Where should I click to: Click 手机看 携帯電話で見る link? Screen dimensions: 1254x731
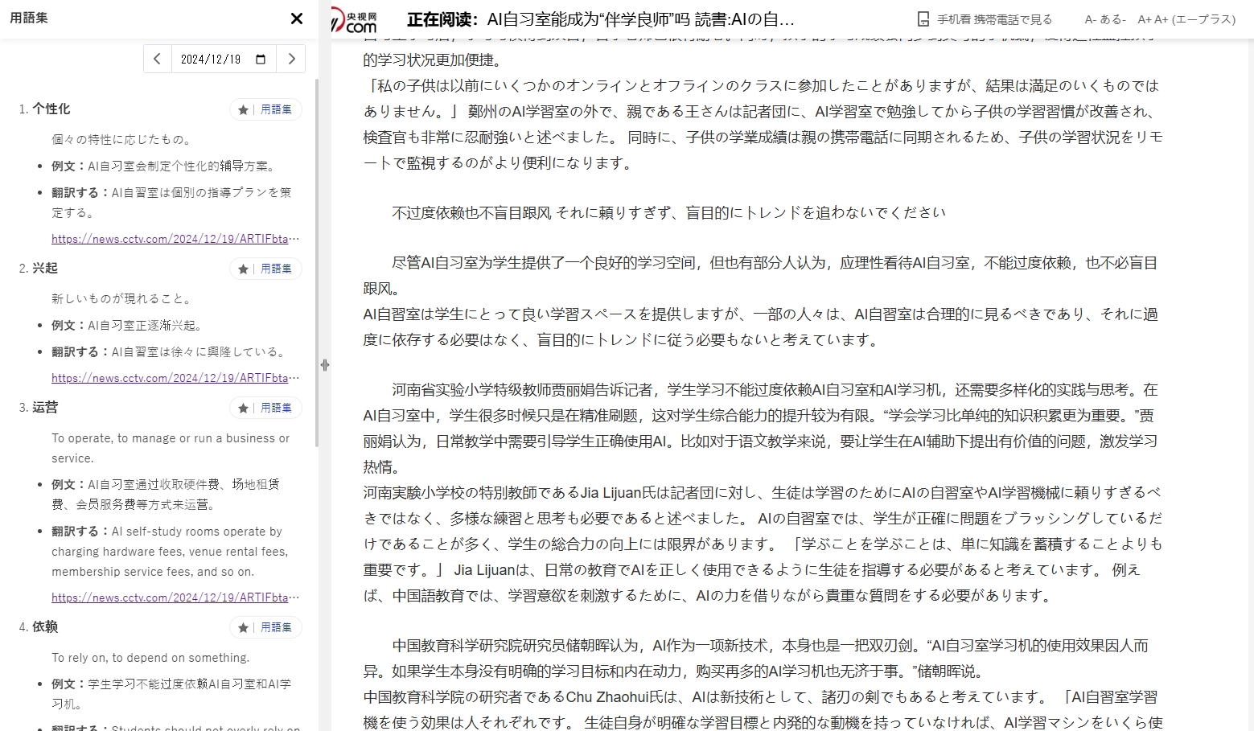(x=994, y=19)
